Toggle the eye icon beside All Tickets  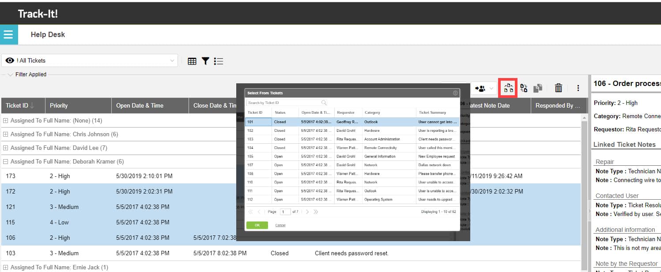pos(10,60)
